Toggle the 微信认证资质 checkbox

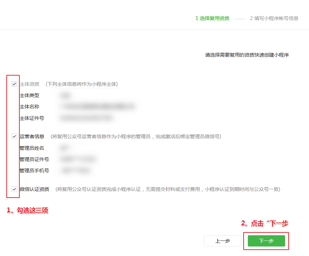coord(14,189)
